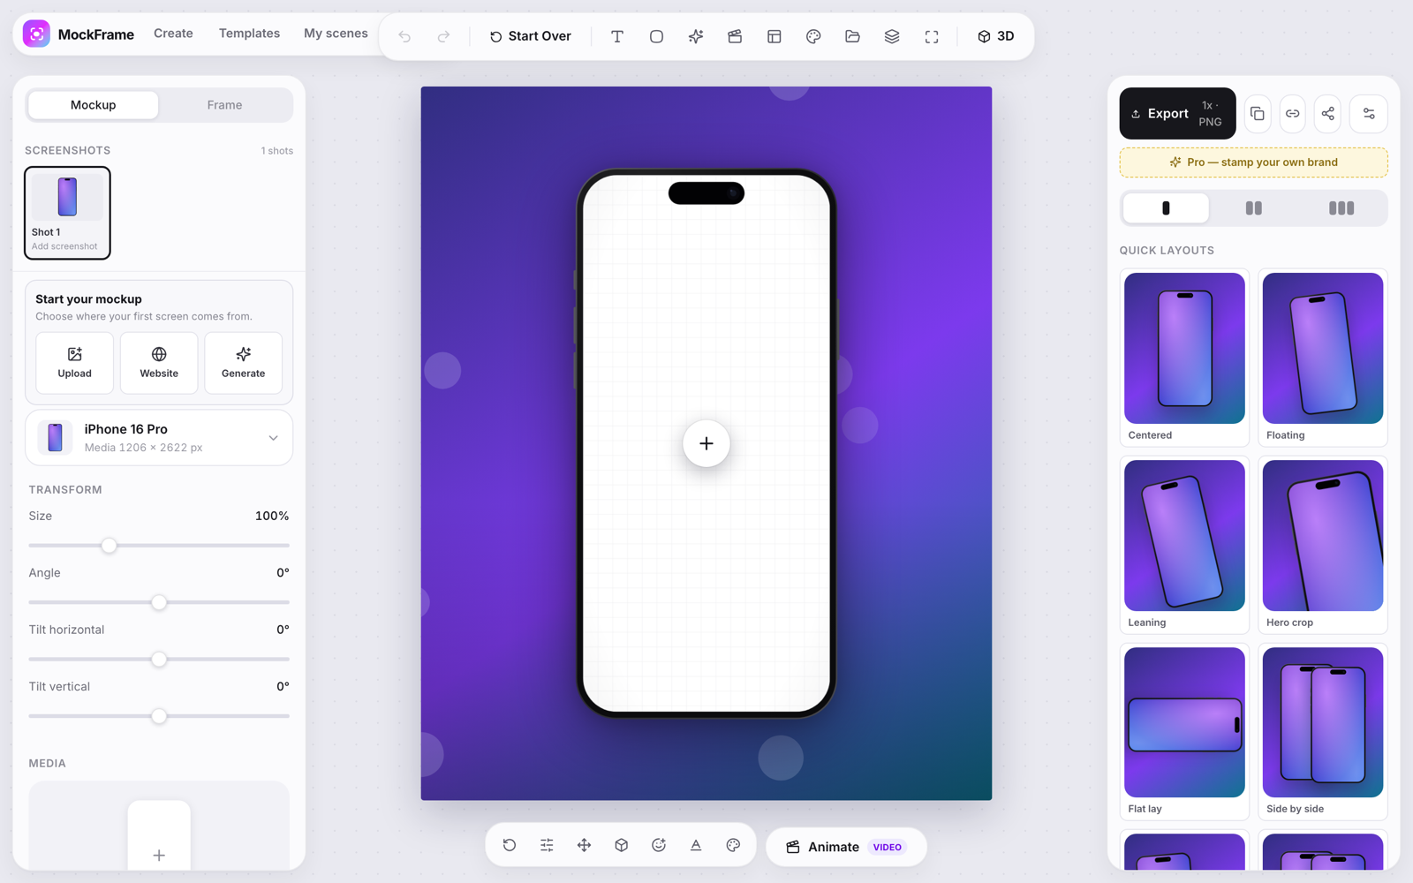Open the palette icon in bottom toolbar
1413x883 pixels.
pyautogui.click(x=733, y=845)
